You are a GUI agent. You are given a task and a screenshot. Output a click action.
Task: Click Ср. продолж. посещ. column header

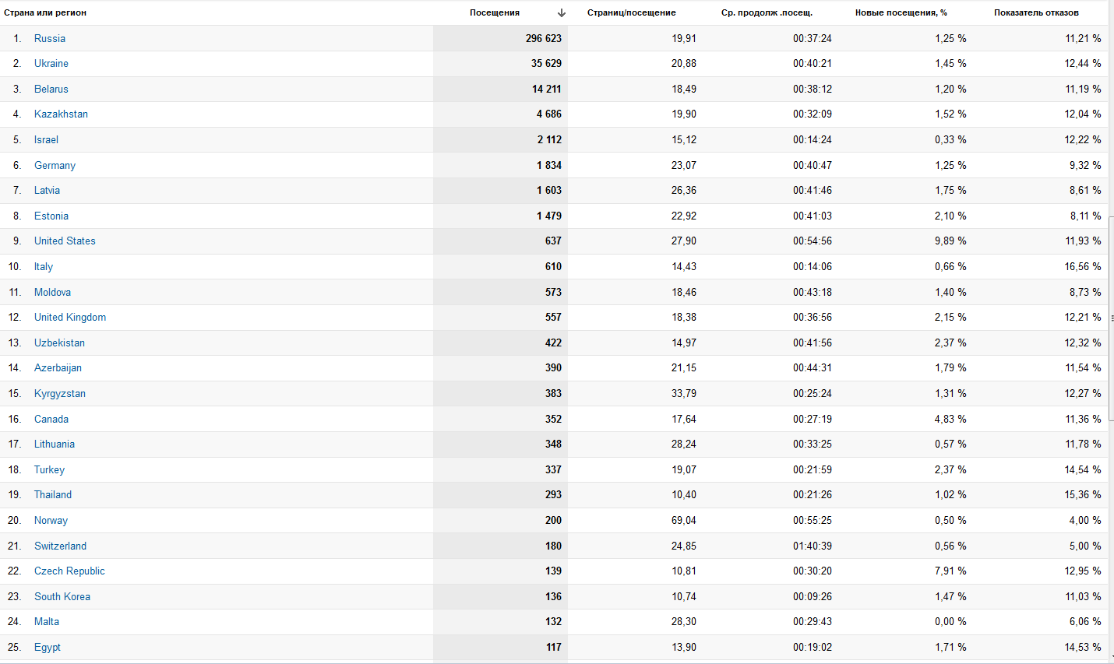click(767, 12)
